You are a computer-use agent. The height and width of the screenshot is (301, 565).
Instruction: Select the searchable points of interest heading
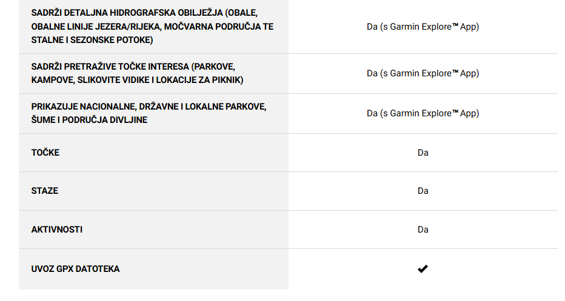tap(137, 73)
